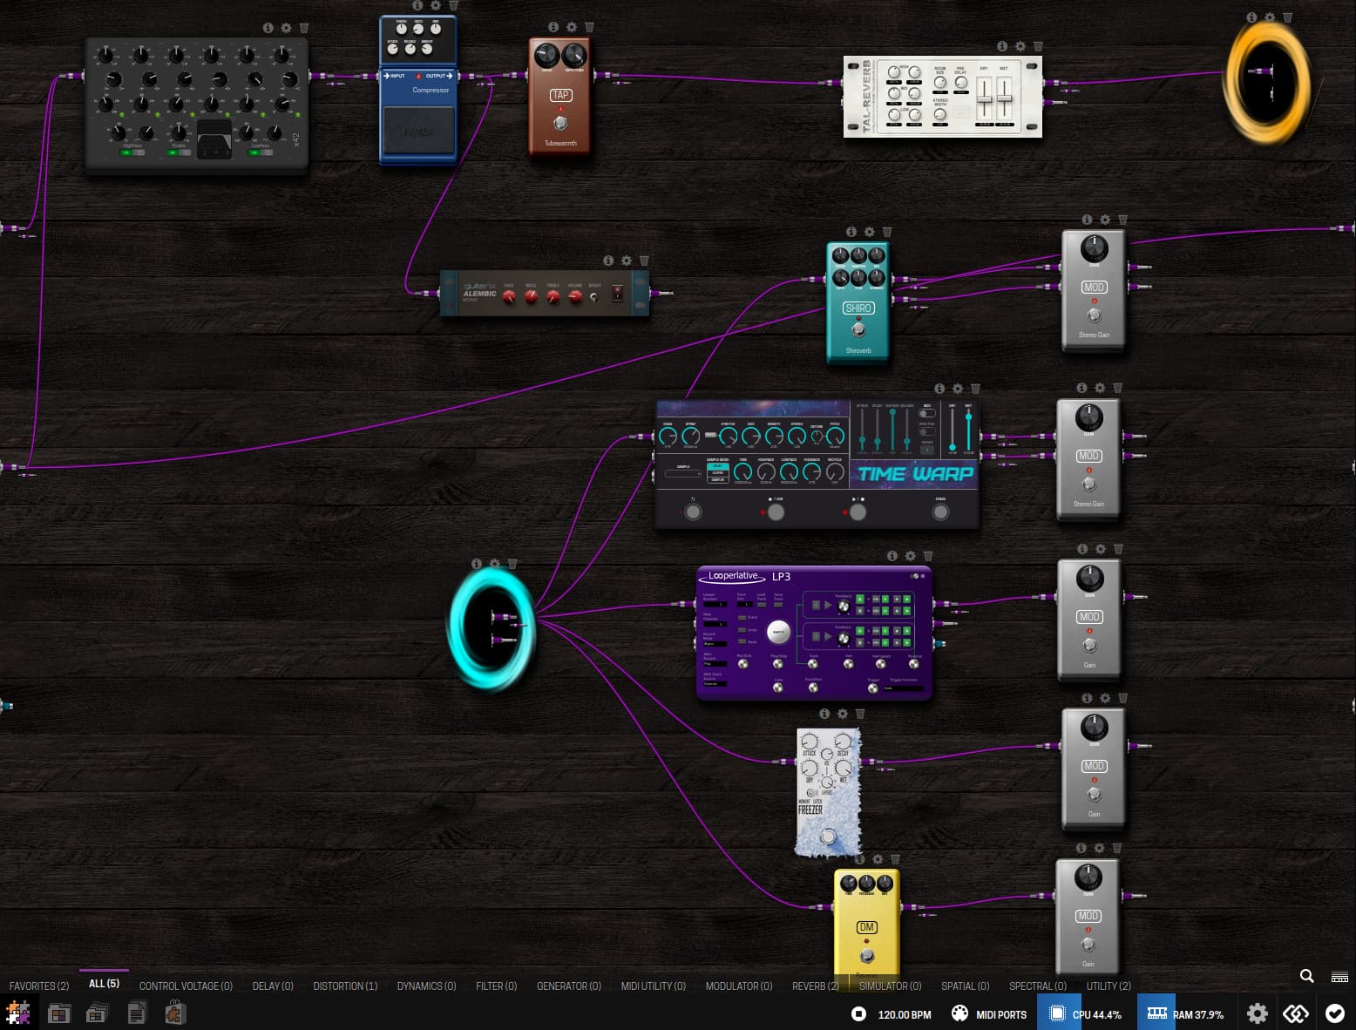
Task: Open the Time Warp sample dropdown
Action: coord(683,474)
